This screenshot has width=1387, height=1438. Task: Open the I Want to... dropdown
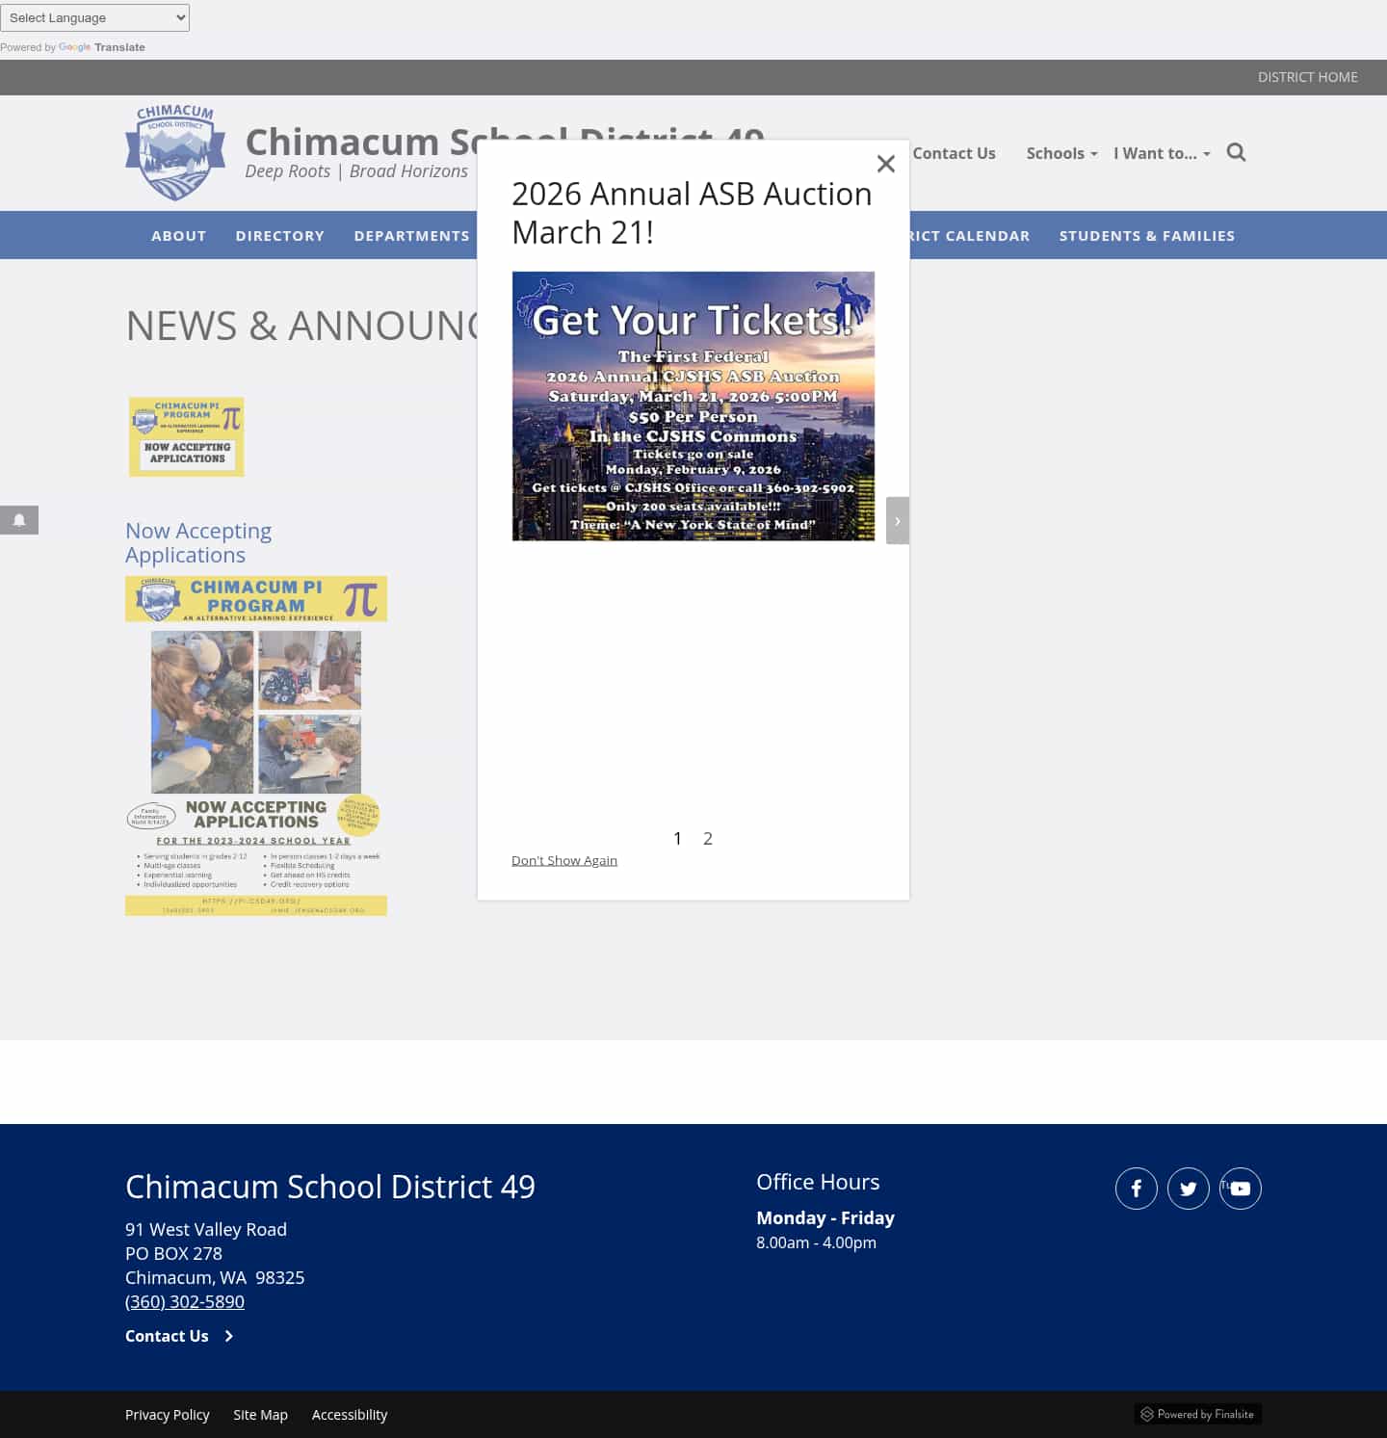(x=1161, y=153)
